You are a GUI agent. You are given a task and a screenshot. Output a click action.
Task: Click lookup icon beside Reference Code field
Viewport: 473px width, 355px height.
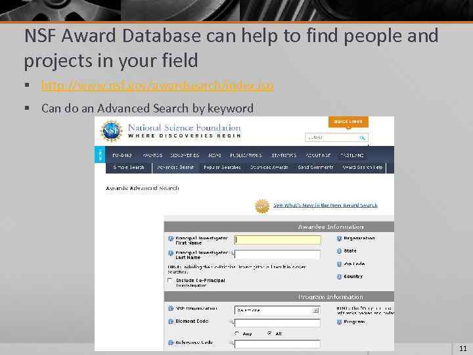pyautogui.click(x=232, y=344)
